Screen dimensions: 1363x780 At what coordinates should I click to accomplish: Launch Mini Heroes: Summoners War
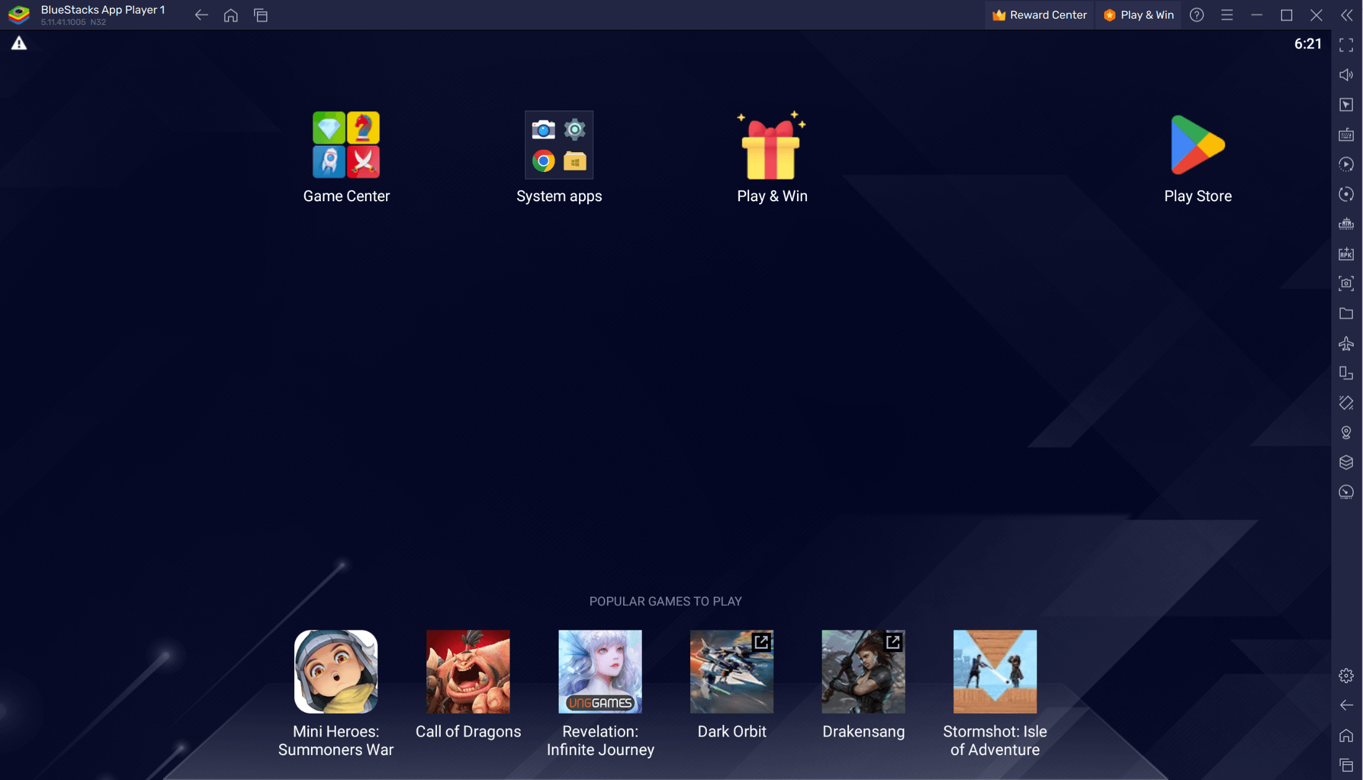coord(335,671)
